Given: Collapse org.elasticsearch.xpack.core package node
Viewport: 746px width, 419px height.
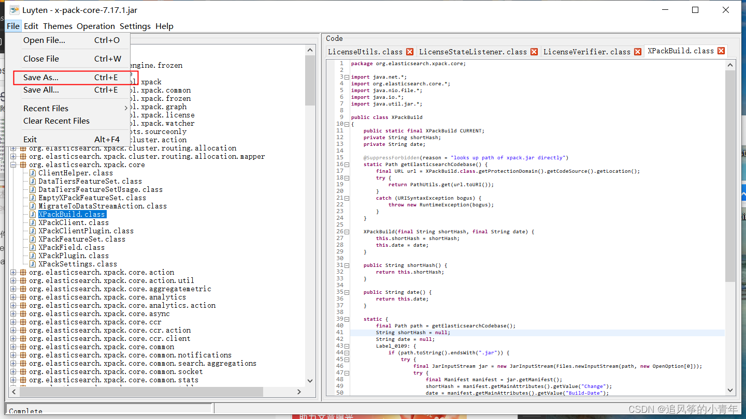Looking at the screenshot, I should coord(13,165).
